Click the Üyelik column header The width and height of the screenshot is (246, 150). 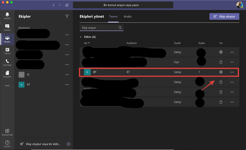[177, 43]
